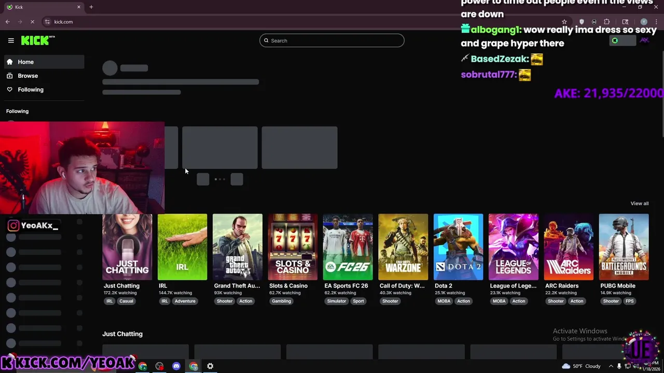The image size is (664, 373).
Task: Select Shooter tag under ARC Raiders
Action: 556,301
